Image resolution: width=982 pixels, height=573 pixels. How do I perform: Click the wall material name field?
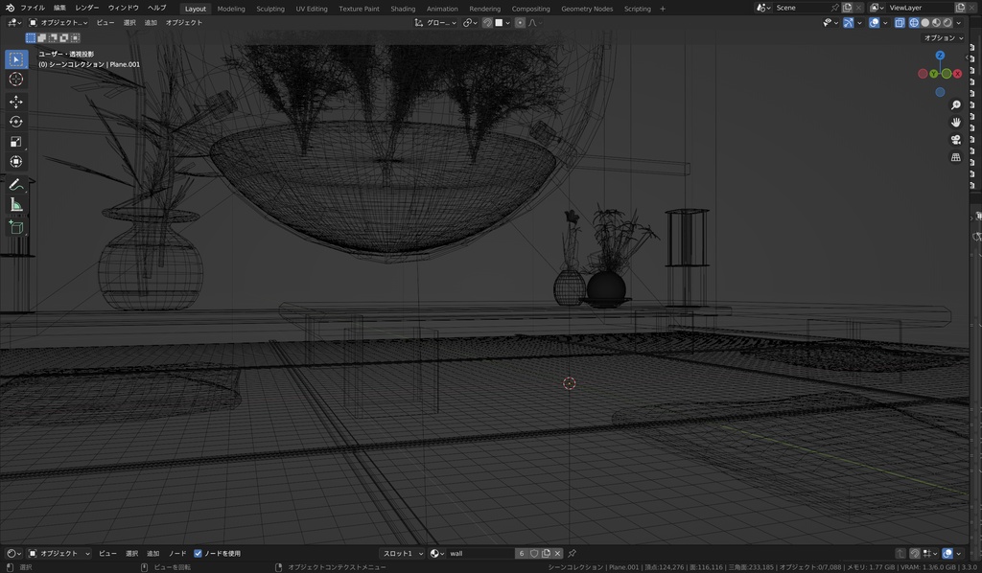coord(479,554)
